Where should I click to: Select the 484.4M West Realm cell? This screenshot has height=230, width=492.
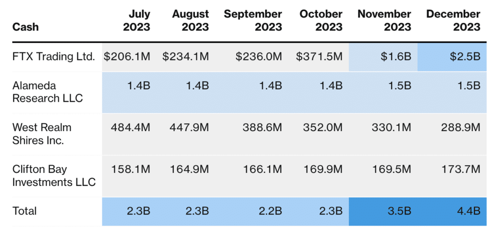[131, 128]
